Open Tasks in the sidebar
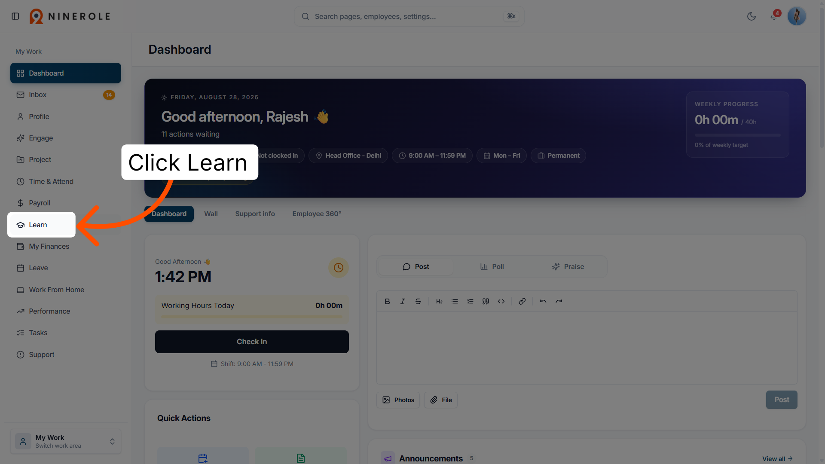The image size is (825, 464). [66, 333]
